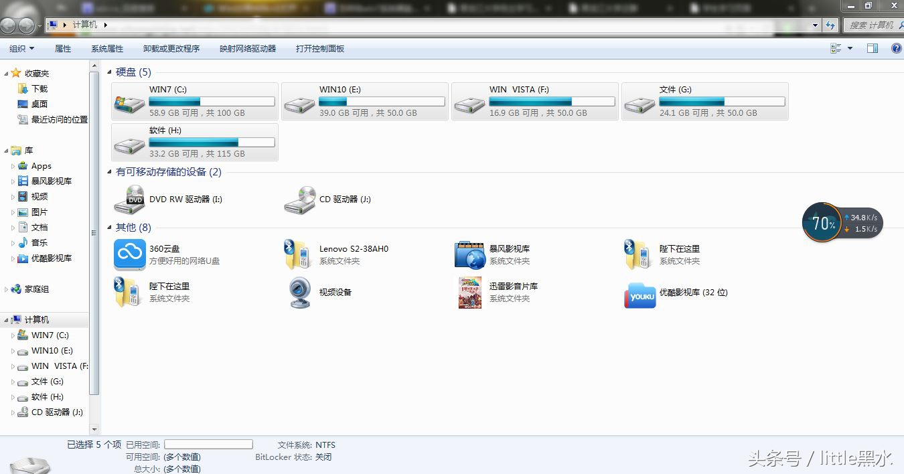Open the 360云盘 cloud icon
This screenshot has height=474, width=904.
coord(129,254)
